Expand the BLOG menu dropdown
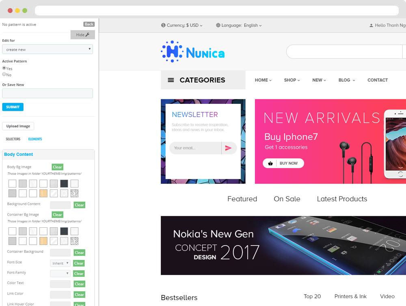The image size is (406, 306). click(347, 80)
